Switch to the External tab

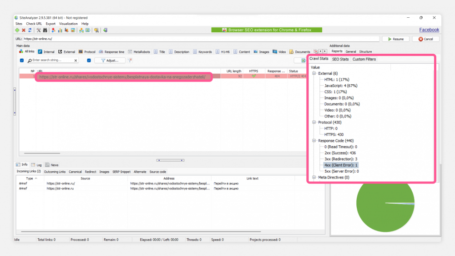(66, 52)
